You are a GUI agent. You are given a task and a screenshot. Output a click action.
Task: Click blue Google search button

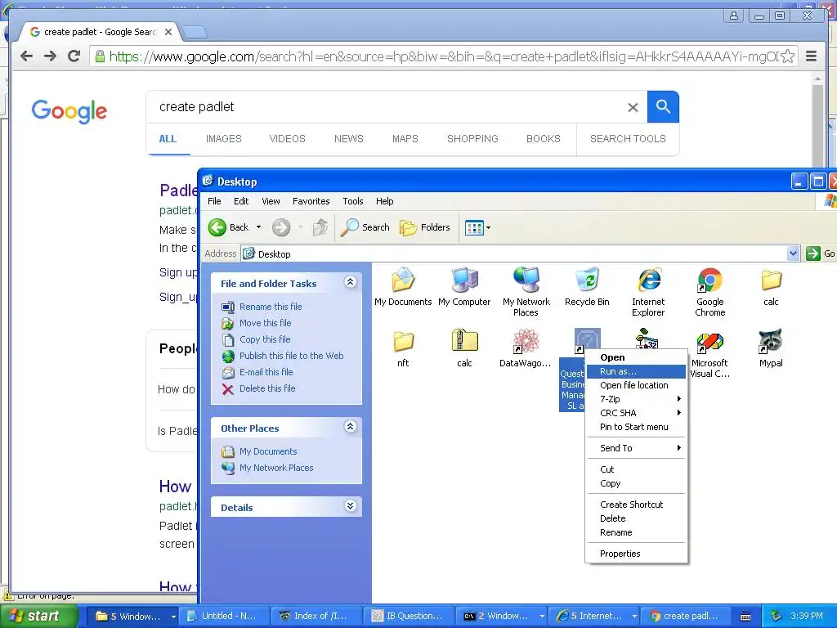(663, 107)
